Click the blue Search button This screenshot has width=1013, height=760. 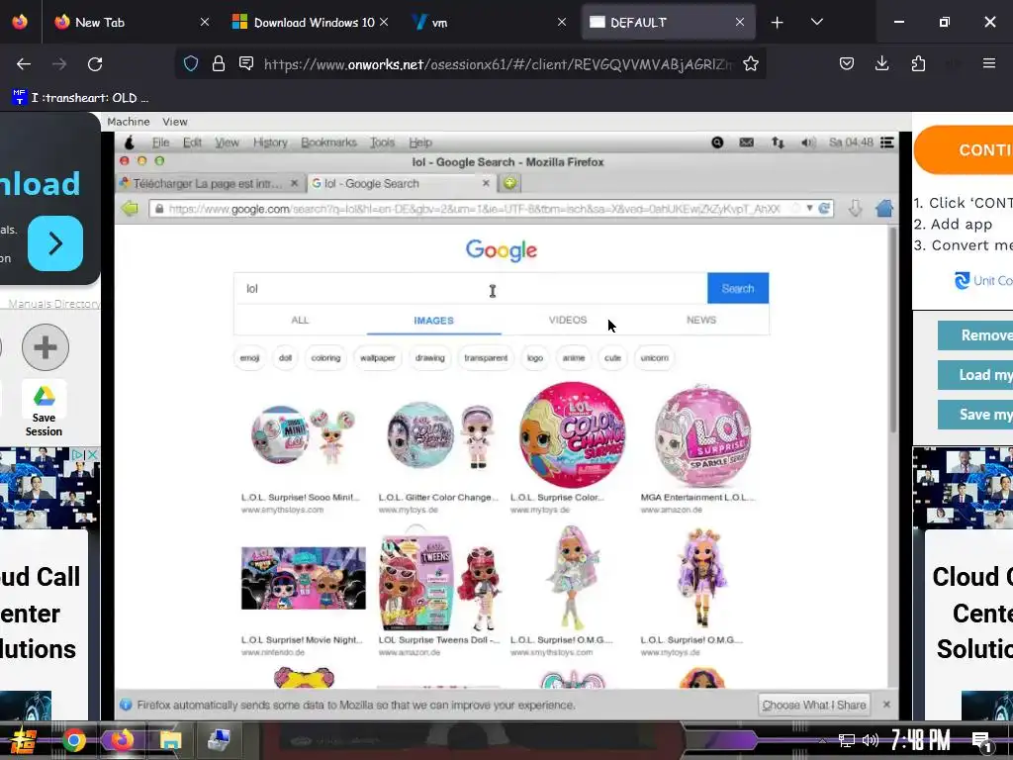click(738, 288)
